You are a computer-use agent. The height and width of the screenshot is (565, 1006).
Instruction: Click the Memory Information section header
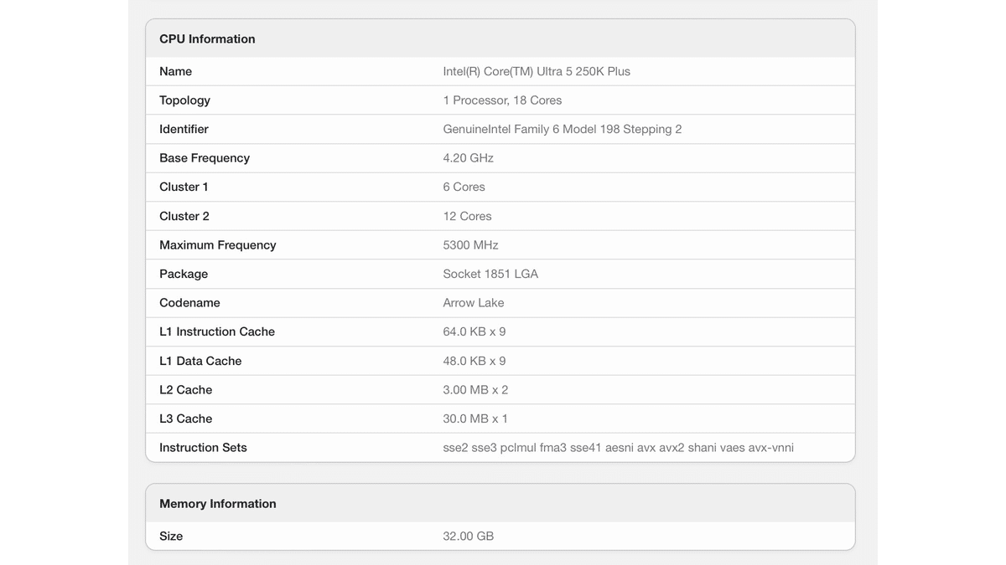(217, 504)
